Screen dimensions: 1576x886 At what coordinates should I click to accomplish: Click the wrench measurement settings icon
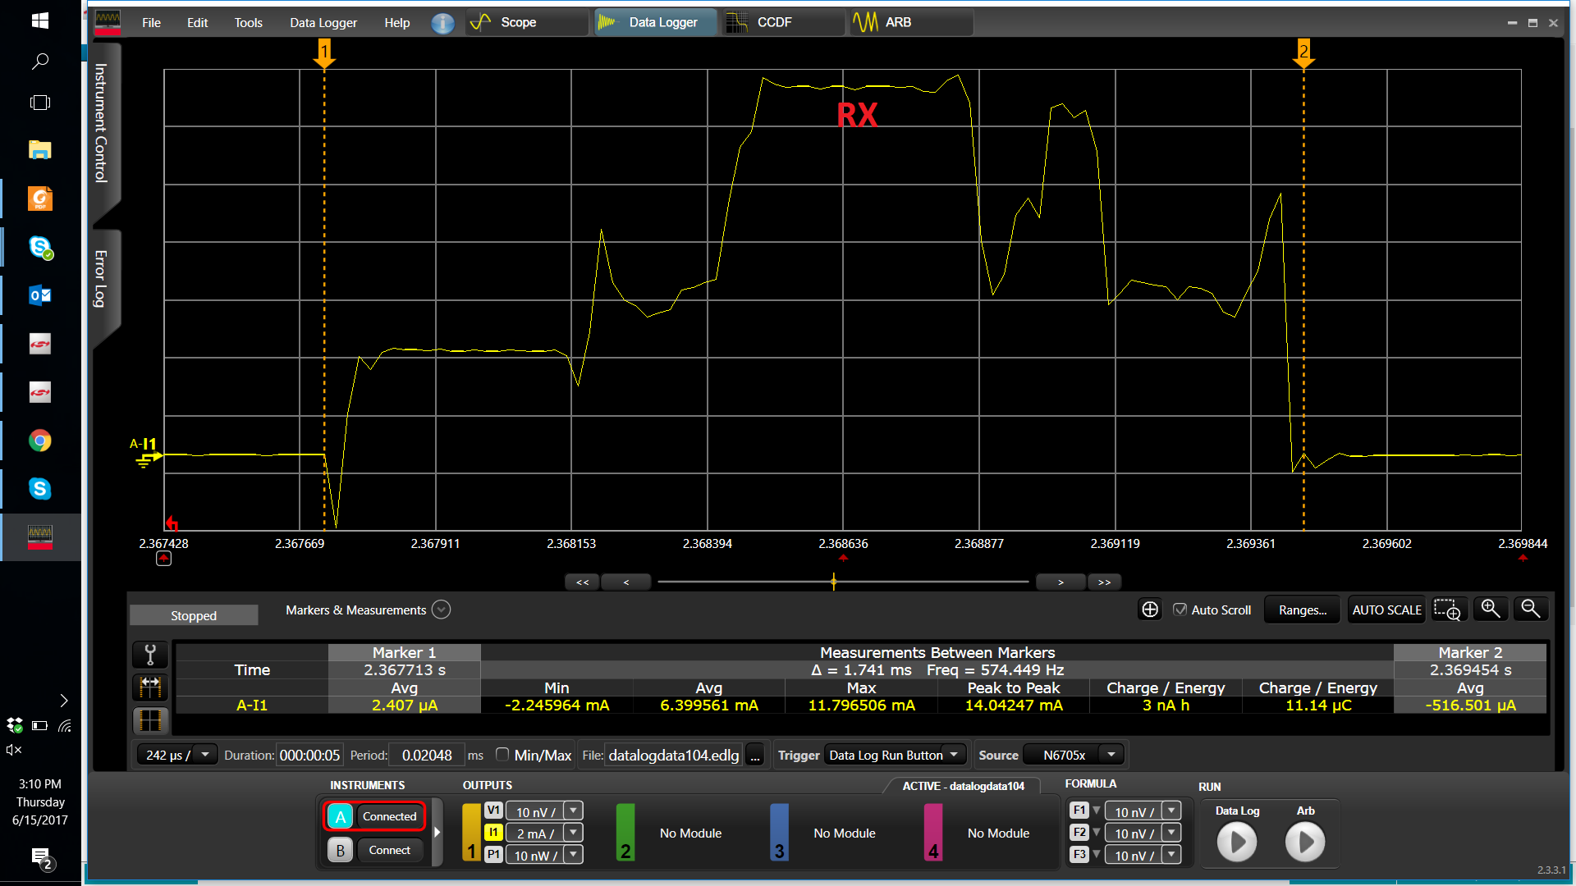150,655
